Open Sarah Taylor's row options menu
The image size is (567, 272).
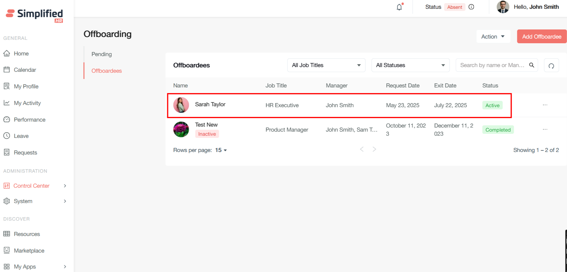(545, 105)
